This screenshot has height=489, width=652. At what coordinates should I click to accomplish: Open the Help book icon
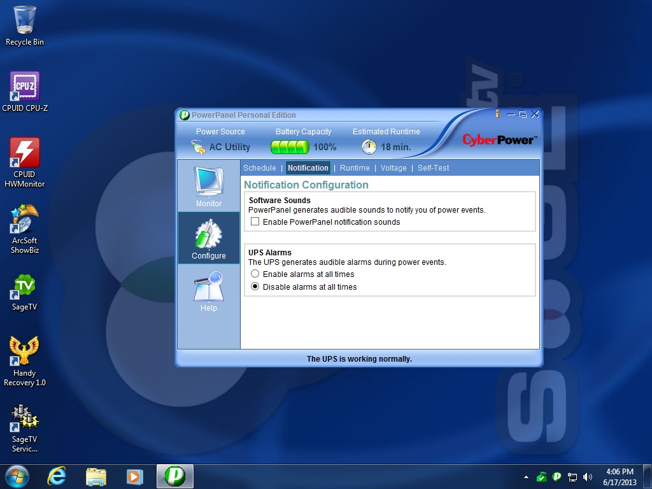pos(209,286)
